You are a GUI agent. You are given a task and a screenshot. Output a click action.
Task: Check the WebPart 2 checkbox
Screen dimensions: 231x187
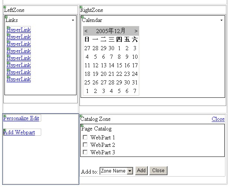tap(85, 145)
